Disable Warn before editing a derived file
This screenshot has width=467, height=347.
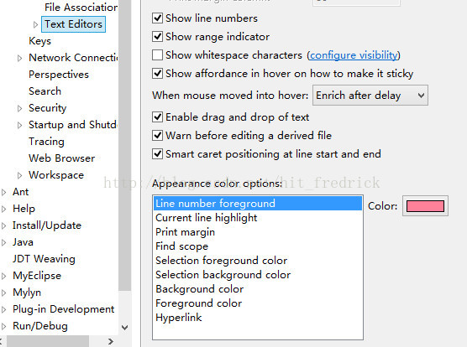tap(157, 136)
